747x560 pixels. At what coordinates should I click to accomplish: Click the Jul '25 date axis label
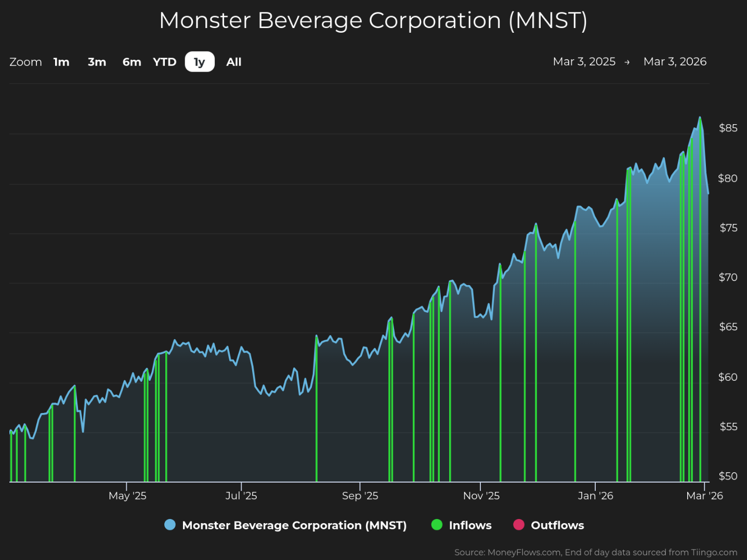tap(241, 496)
